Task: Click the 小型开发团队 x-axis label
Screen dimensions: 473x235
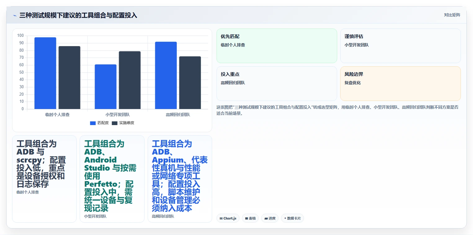Action: [118, 115]
